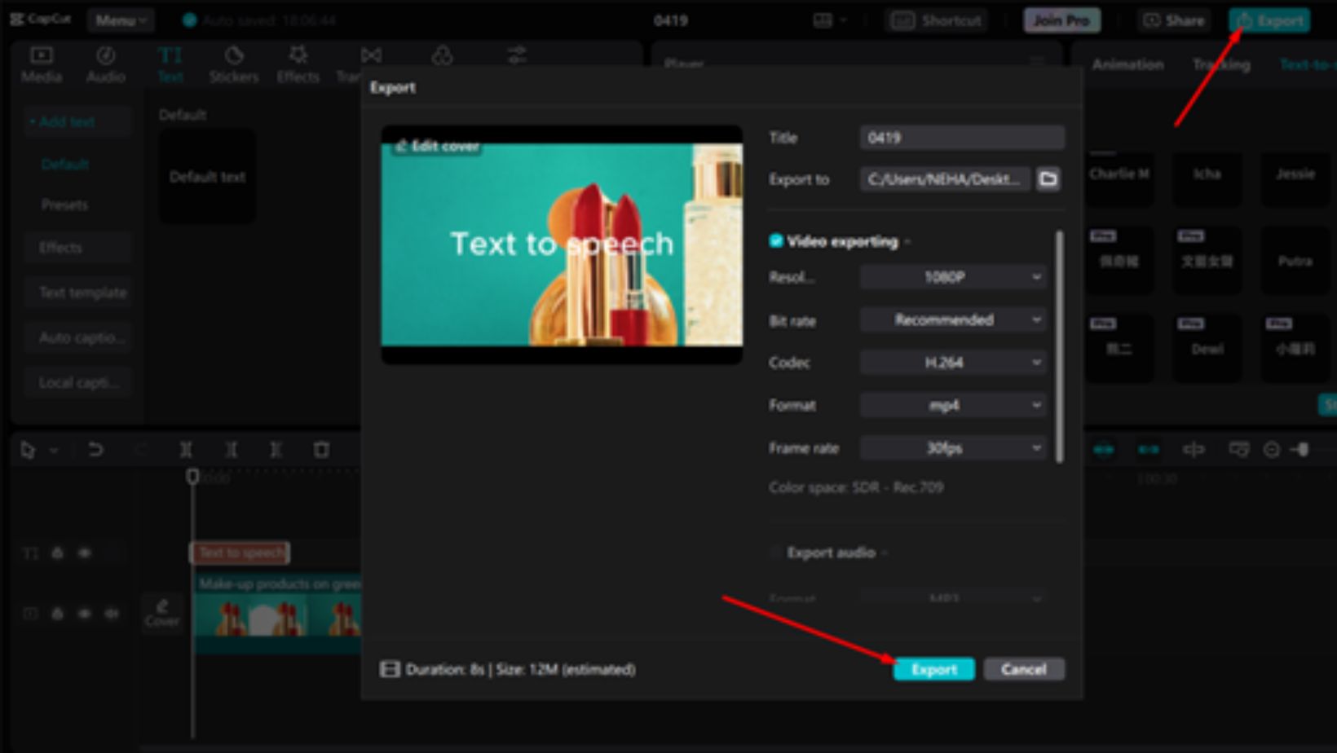Click the Cover button on the video track
Screen dimensions: 1337x753
point(162,613)
